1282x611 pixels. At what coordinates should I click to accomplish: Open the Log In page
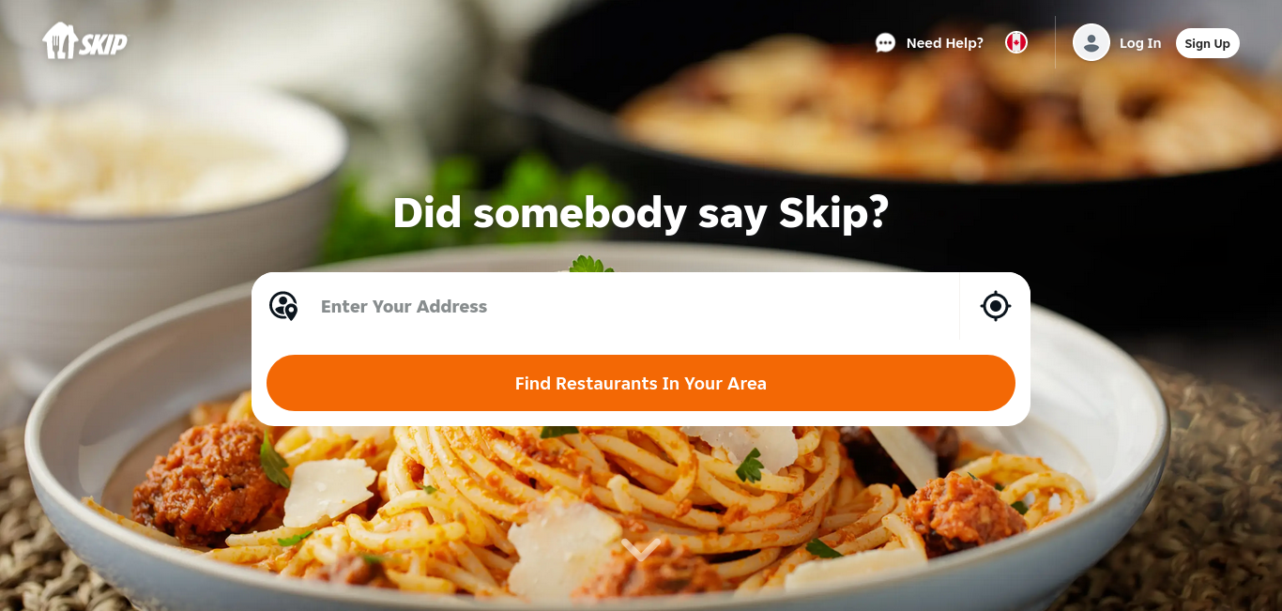(x=1140, y=43)
